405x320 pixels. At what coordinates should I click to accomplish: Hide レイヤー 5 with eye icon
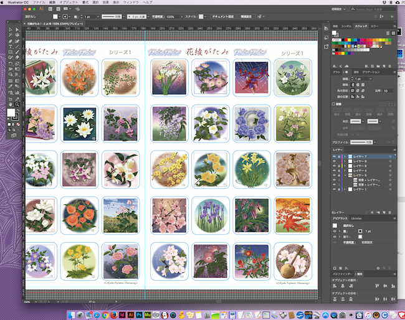click(334, 175)
